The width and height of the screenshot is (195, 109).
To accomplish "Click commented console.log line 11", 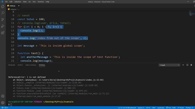I will tap(44, 23).
